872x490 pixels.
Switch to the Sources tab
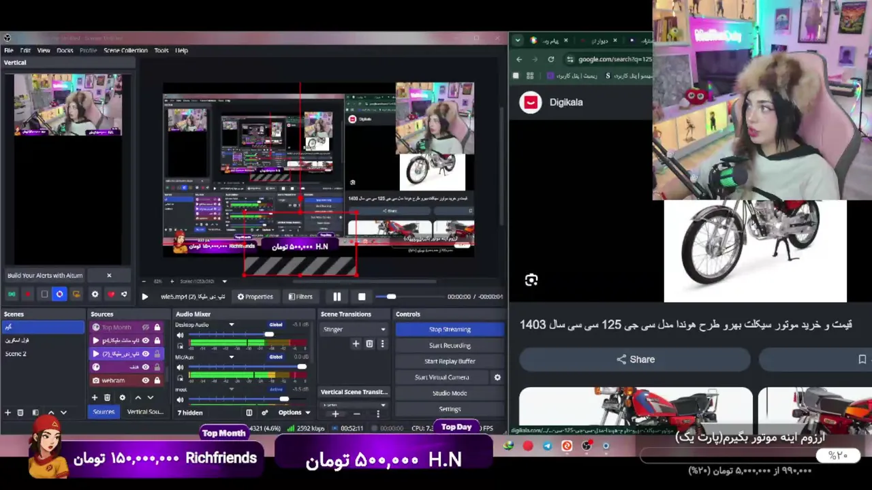(x=104, y=412)
